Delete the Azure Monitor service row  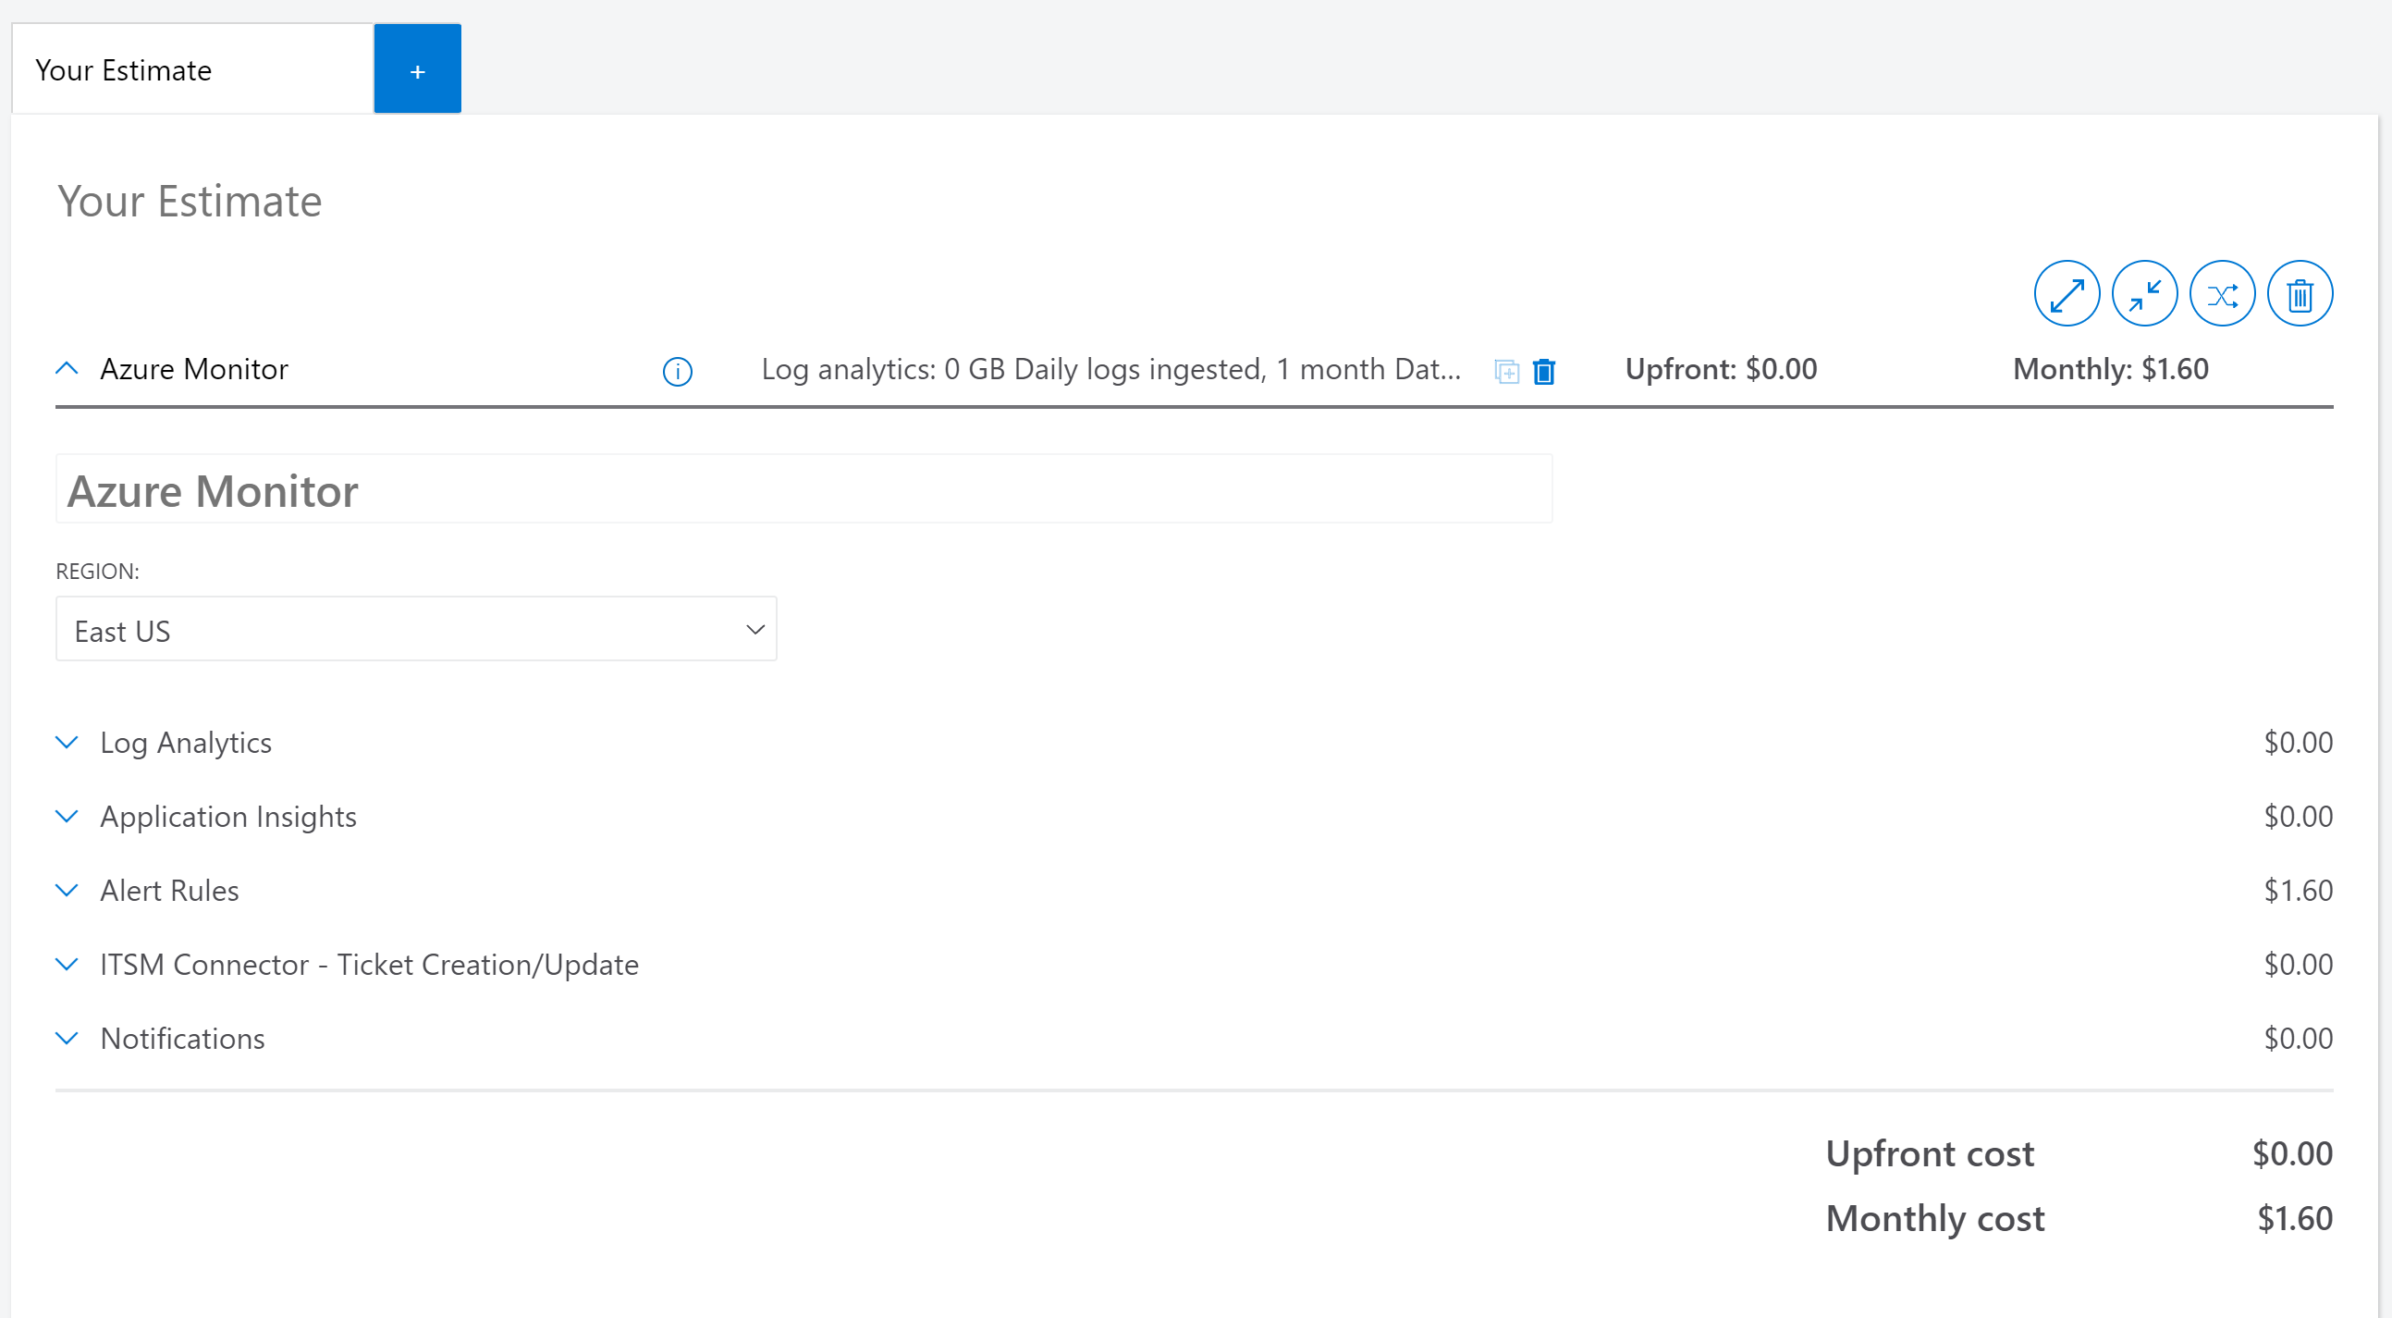point(1544,371)
